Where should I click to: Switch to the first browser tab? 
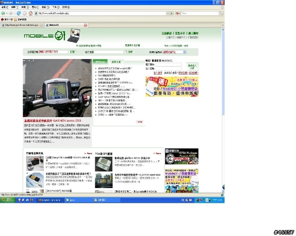tap(22, 25)
